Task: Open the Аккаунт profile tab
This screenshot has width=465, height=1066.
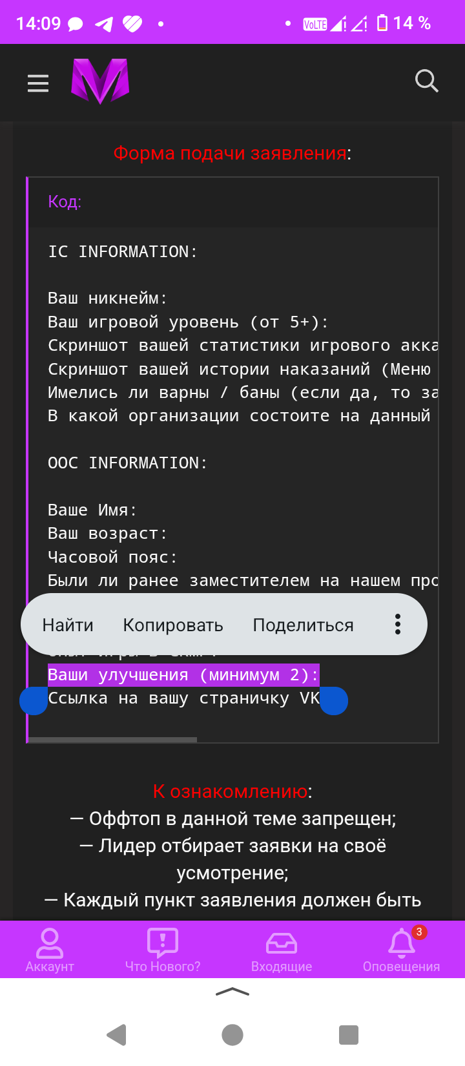Action: pyautogui.click(x=50, y=950)
